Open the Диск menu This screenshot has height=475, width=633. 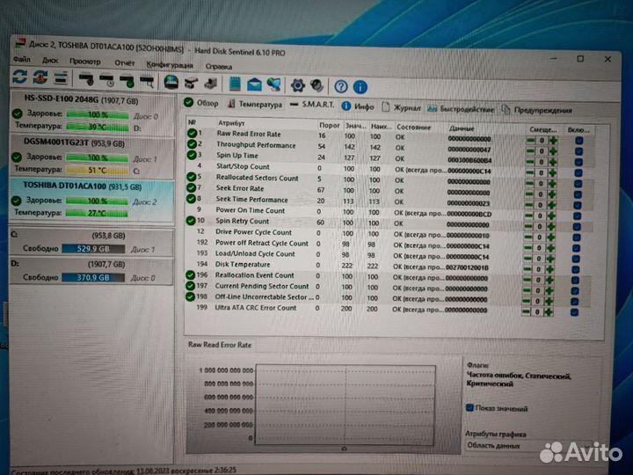click(50, 60)
